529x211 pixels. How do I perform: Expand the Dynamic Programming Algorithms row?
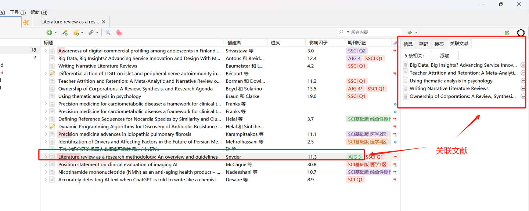tap(46, 127)
